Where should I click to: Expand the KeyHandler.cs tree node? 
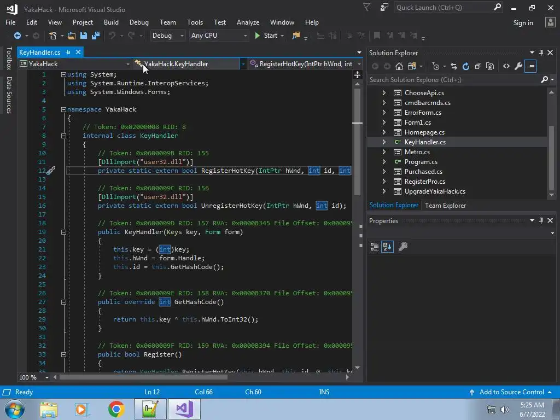[x=384, y=142]
